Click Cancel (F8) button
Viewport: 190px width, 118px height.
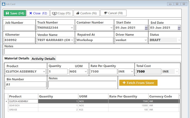113,13
